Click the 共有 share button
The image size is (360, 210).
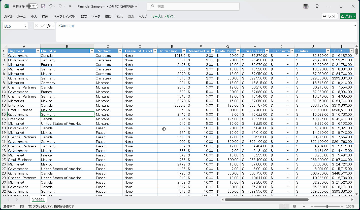[x=348, y=16]
